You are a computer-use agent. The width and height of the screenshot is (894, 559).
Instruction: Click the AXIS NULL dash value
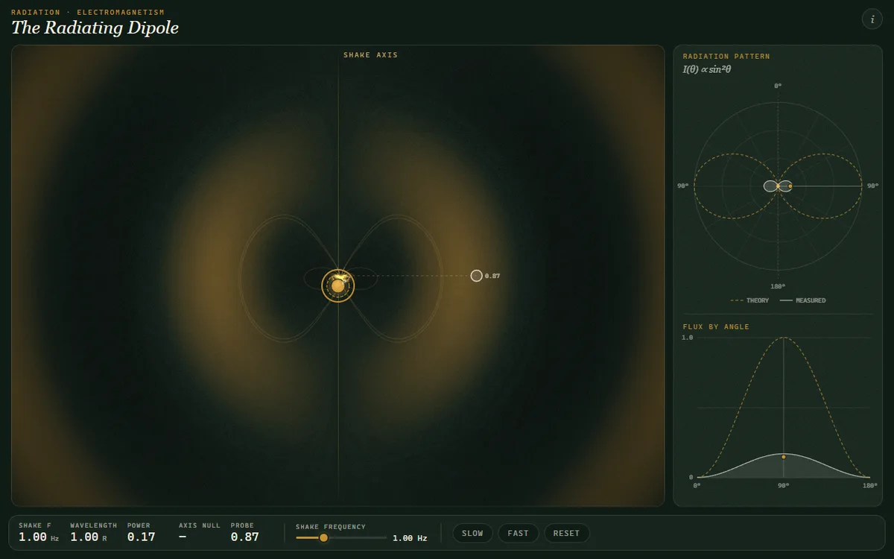point(183,537)
